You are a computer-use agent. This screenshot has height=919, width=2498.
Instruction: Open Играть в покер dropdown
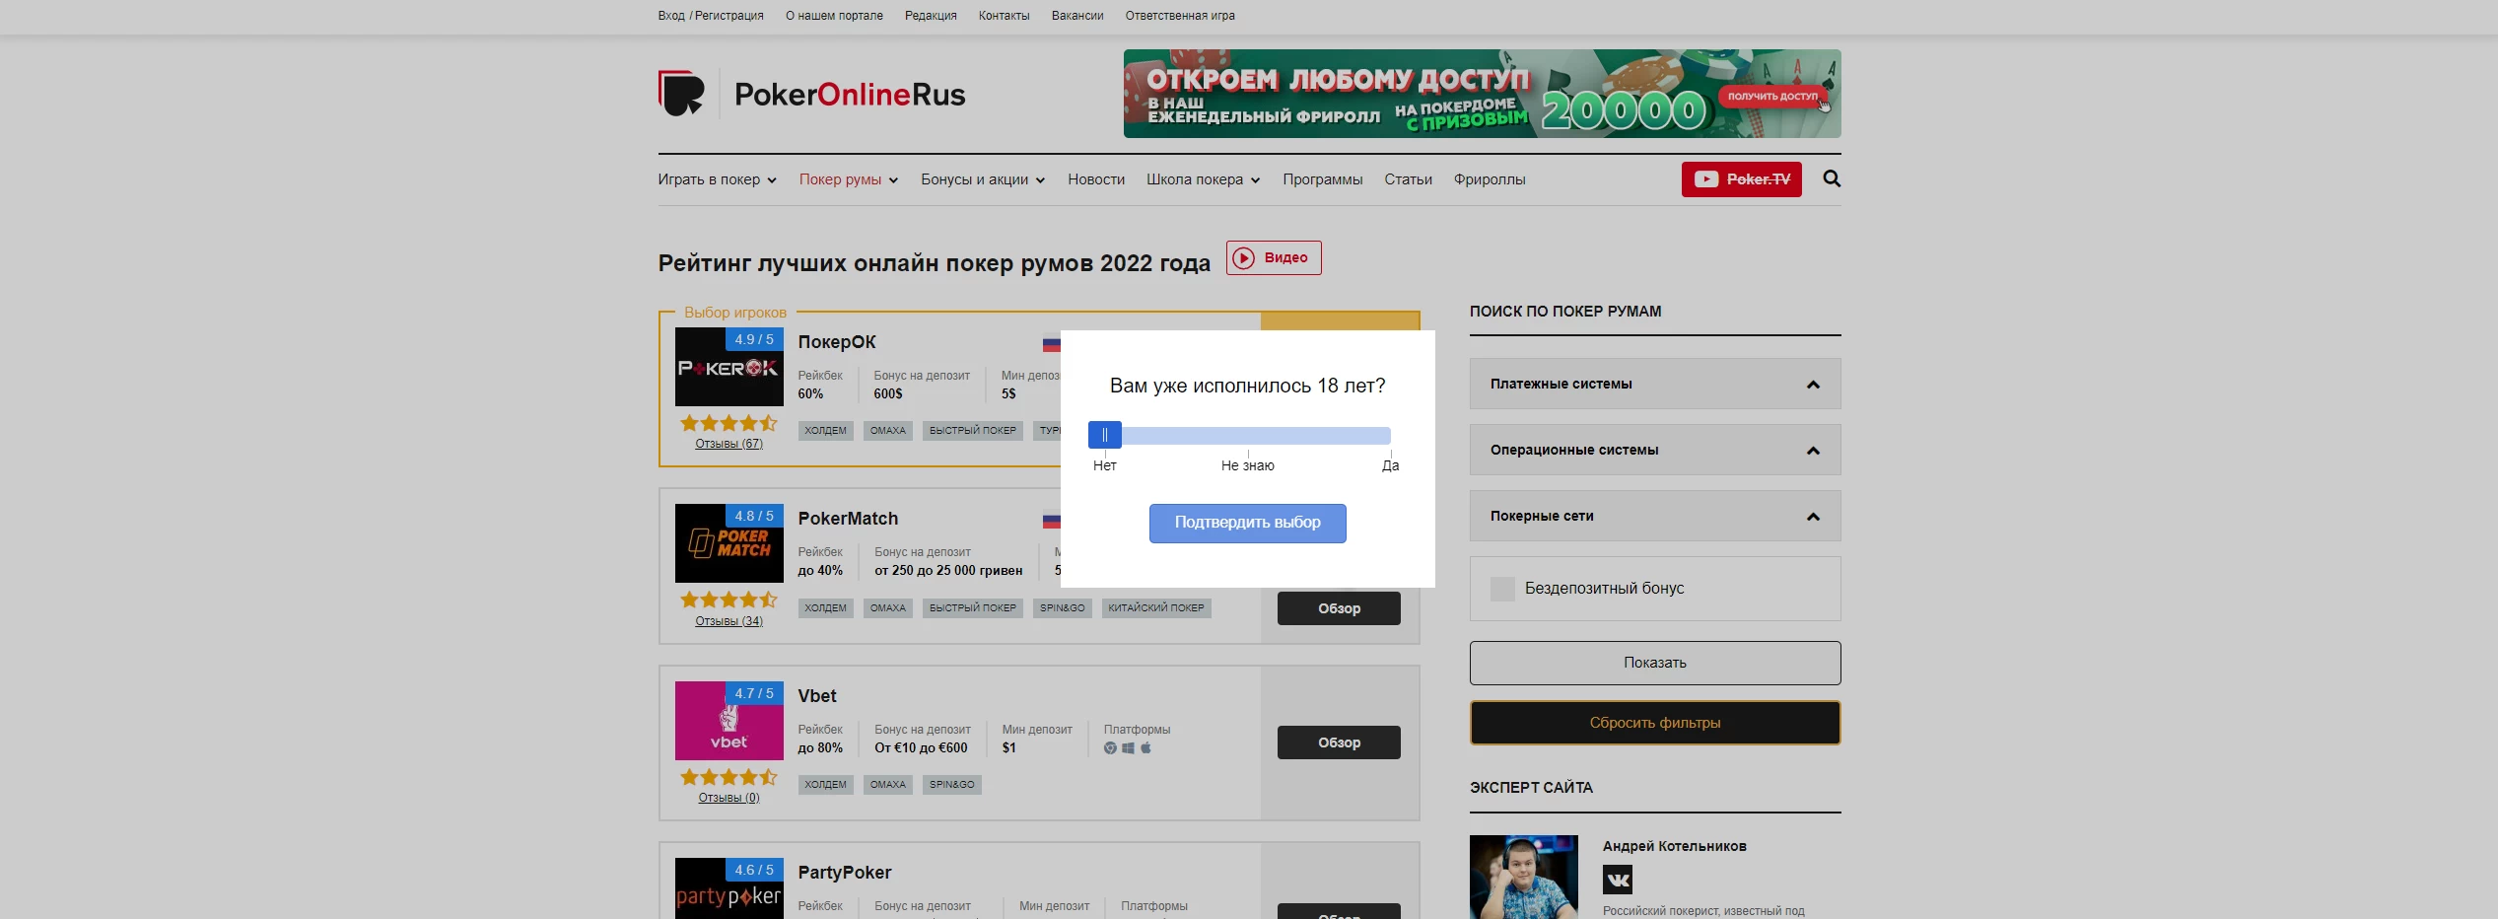717,179
